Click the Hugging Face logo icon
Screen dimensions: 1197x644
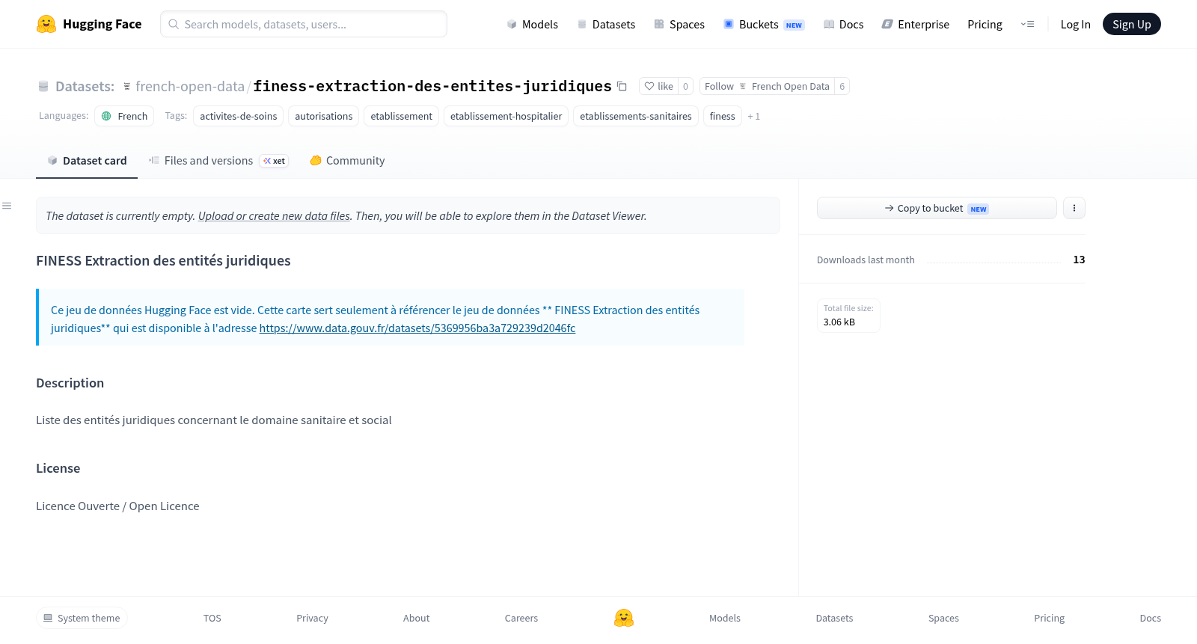point(46,24)
